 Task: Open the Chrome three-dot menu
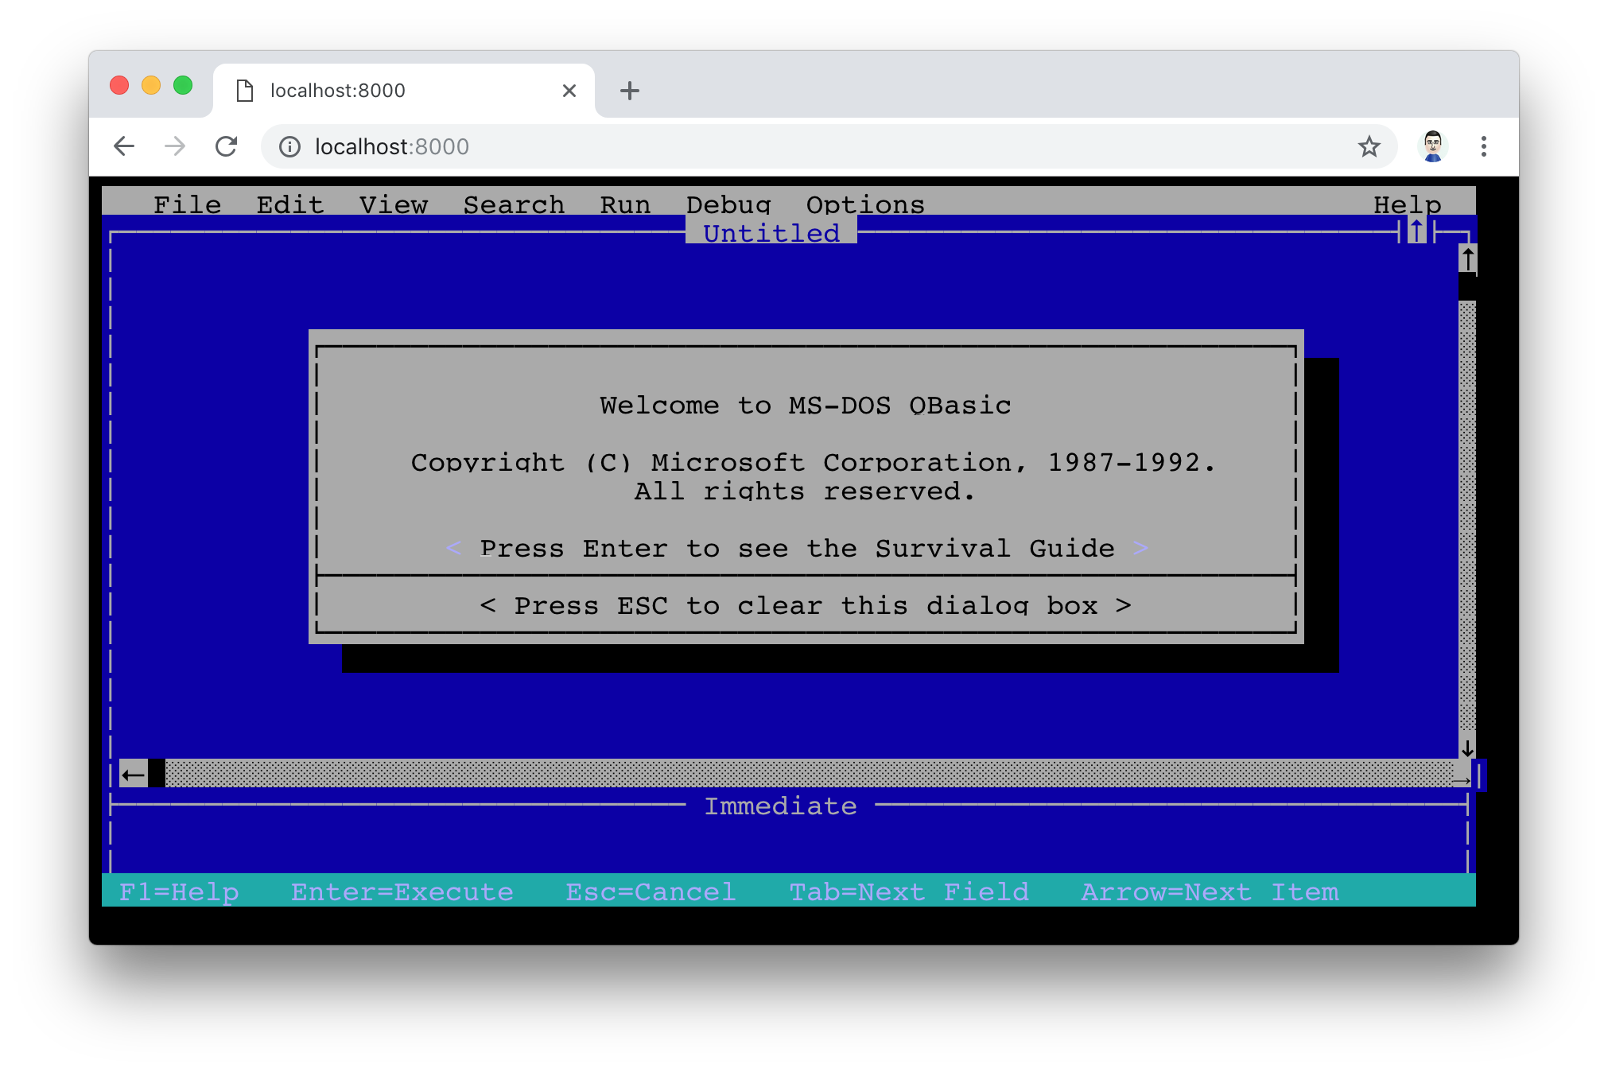pyautogui.click(x=1484, y=146)
